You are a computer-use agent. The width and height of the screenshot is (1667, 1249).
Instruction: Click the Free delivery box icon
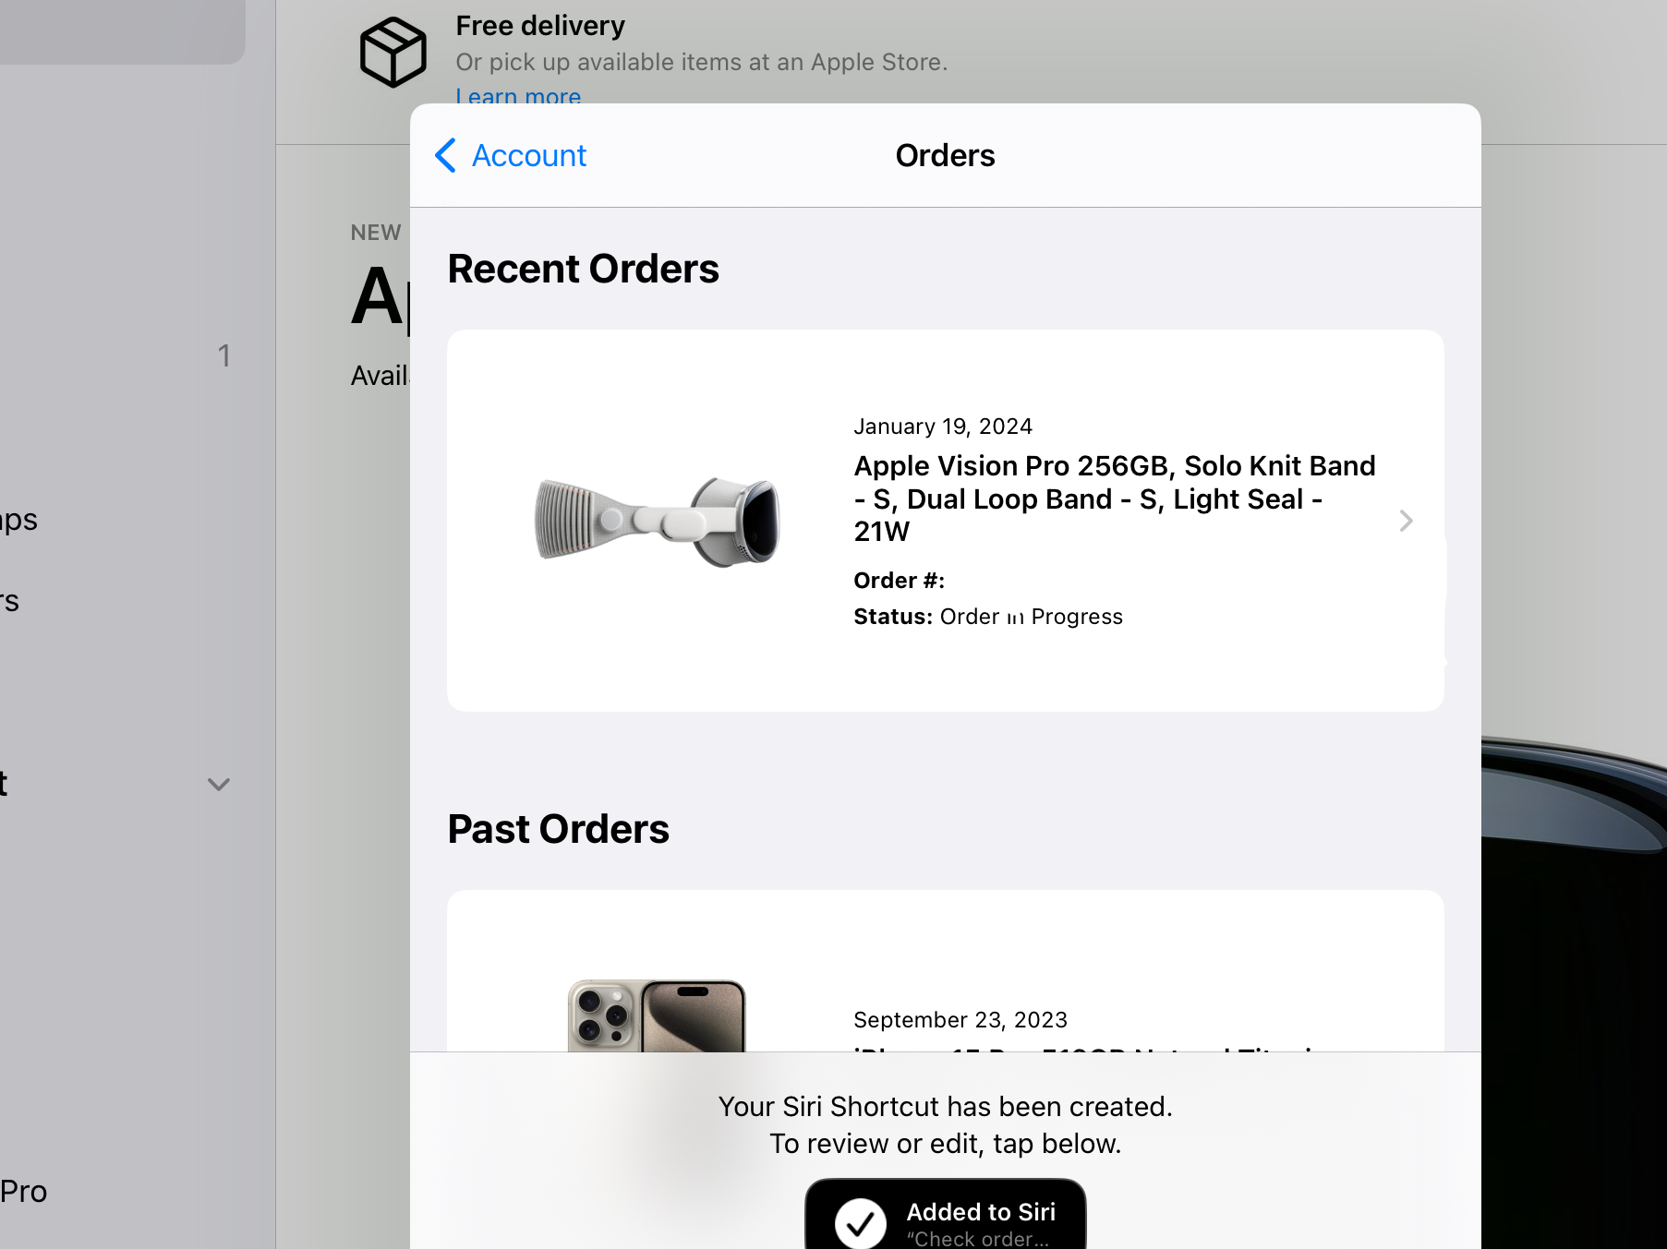(x=393, y=53)
